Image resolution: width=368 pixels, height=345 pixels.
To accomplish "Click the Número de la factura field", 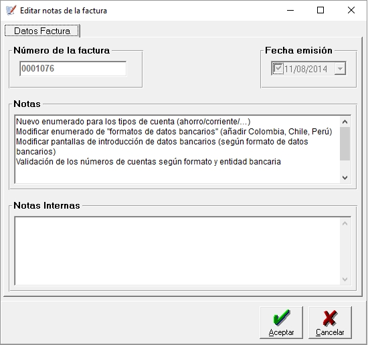I will point(73,68).
